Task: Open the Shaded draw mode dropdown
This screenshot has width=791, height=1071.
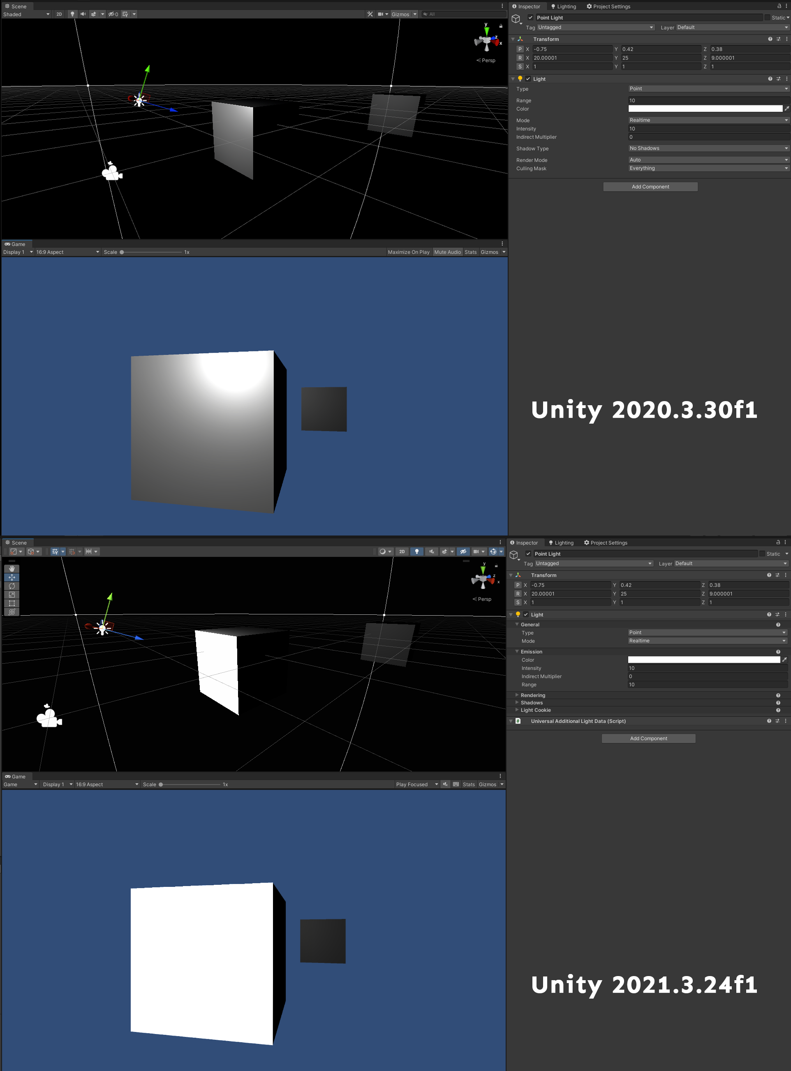Action: 26,14
